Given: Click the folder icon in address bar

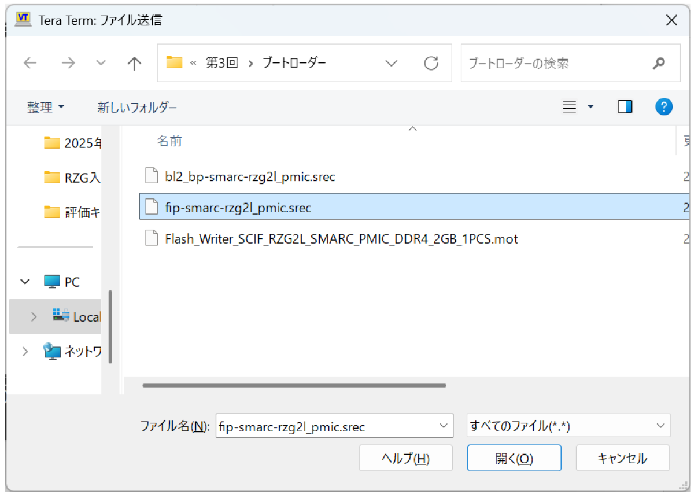Looking at the screenshot, I should [174, 62].
